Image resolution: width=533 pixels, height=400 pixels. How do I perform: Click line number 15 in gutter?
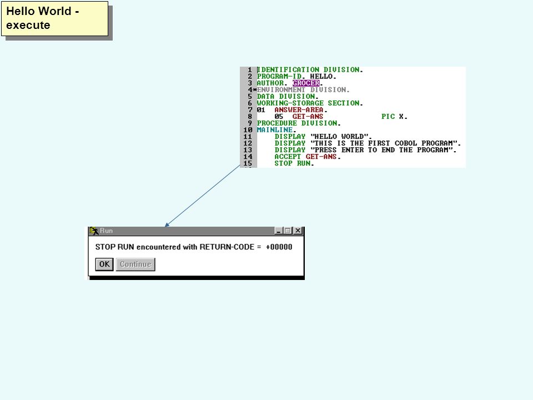click(248, 163)
